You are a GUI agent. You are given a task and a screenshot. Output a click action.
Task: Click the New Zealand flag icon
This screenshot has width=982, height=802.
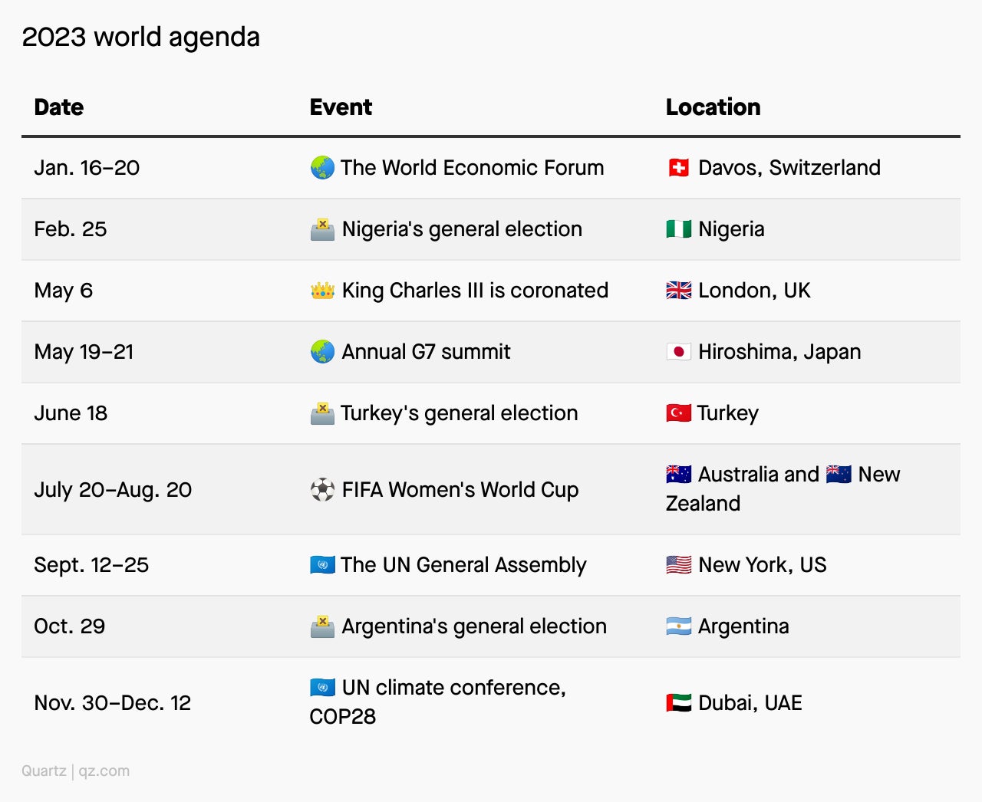[x=839, y=474]
